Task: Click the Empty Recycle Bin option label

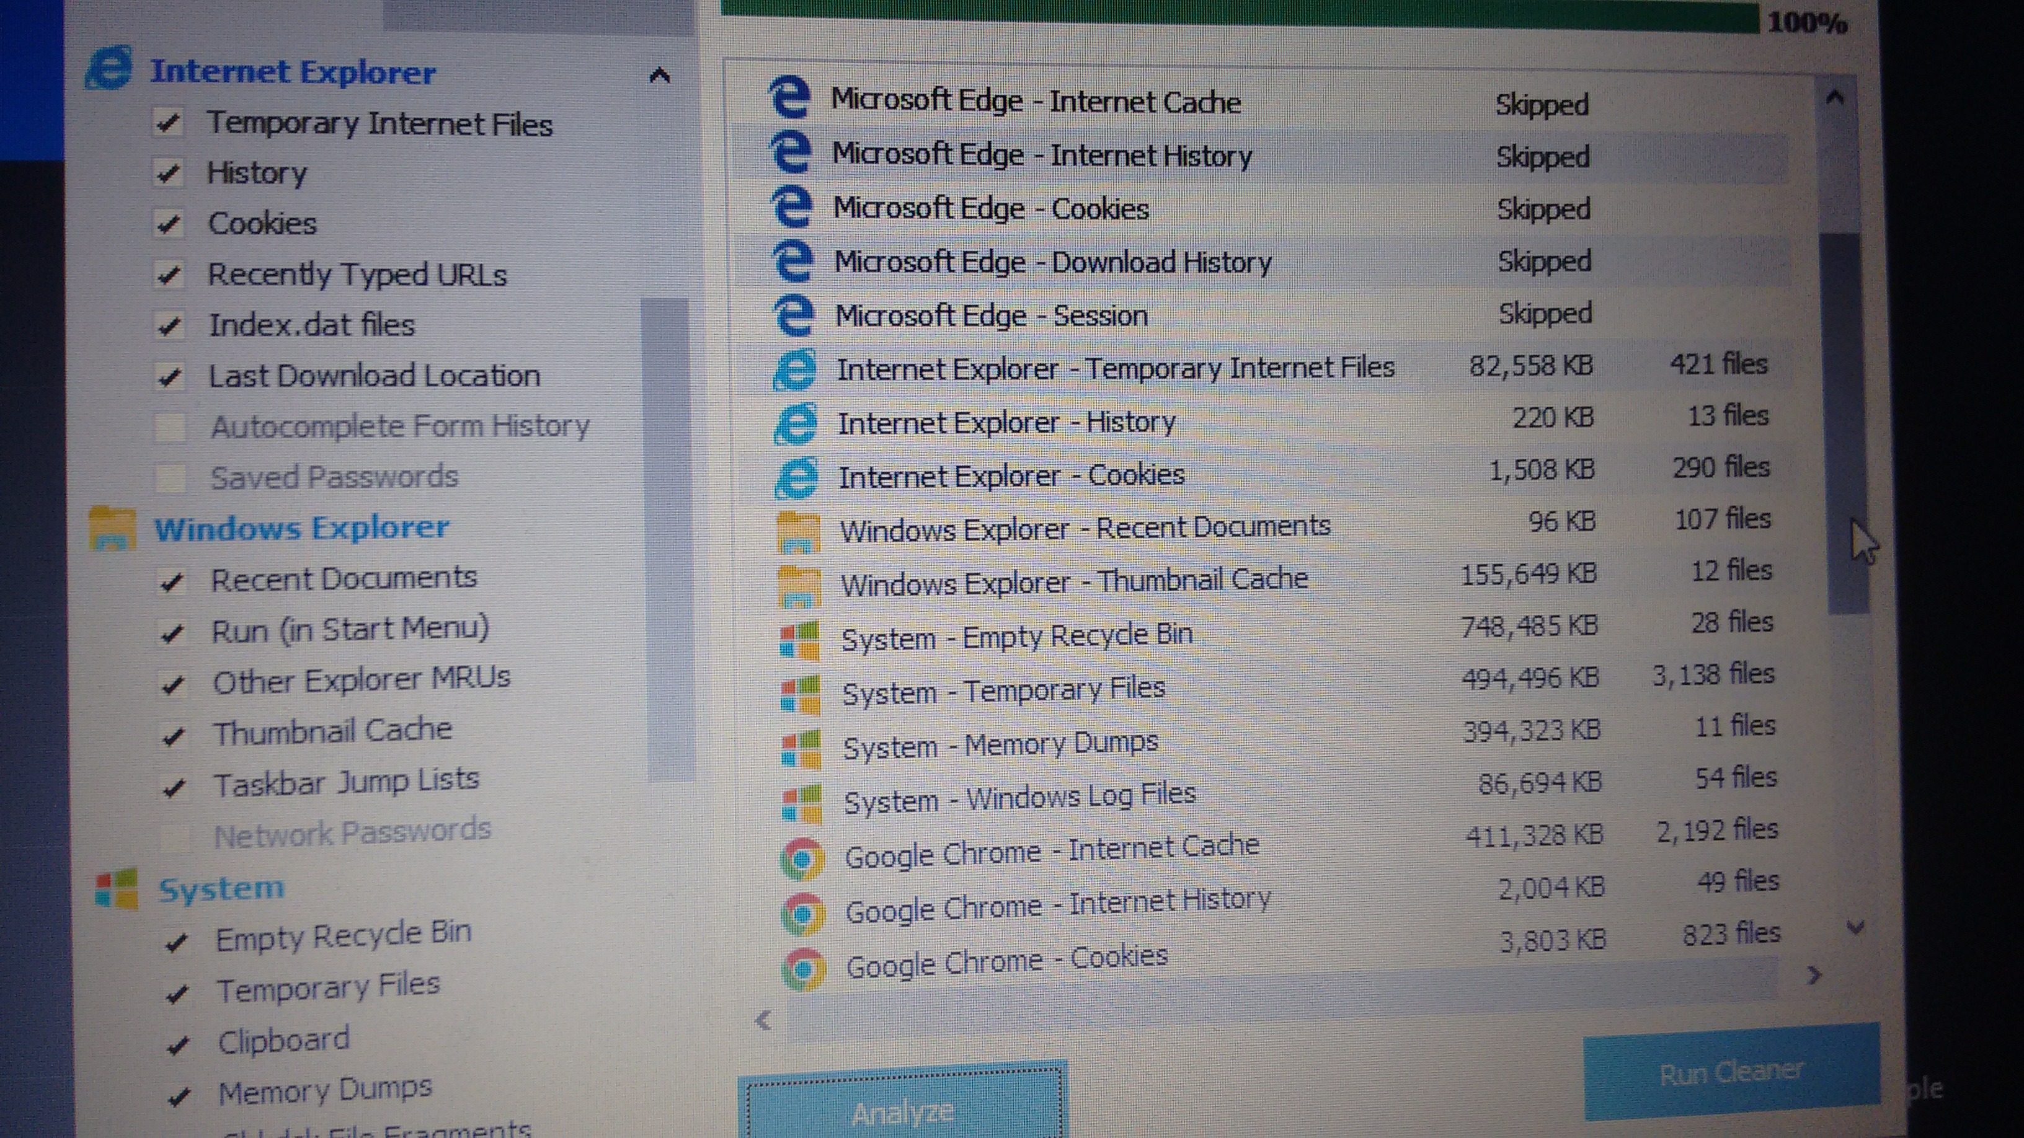Action: pos(344,935)
